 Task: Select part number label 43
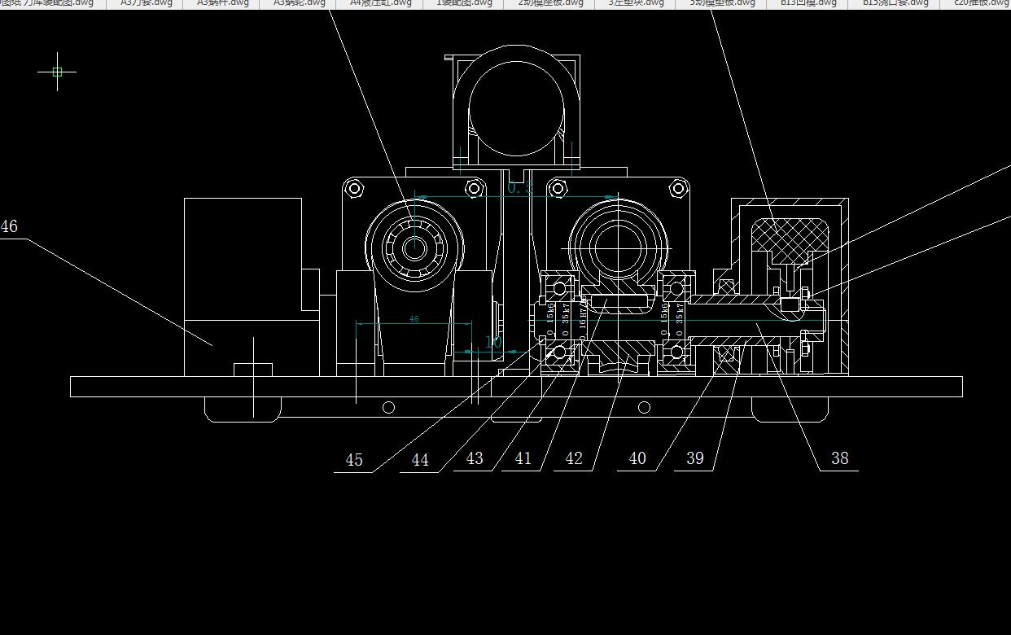point(475,458)
